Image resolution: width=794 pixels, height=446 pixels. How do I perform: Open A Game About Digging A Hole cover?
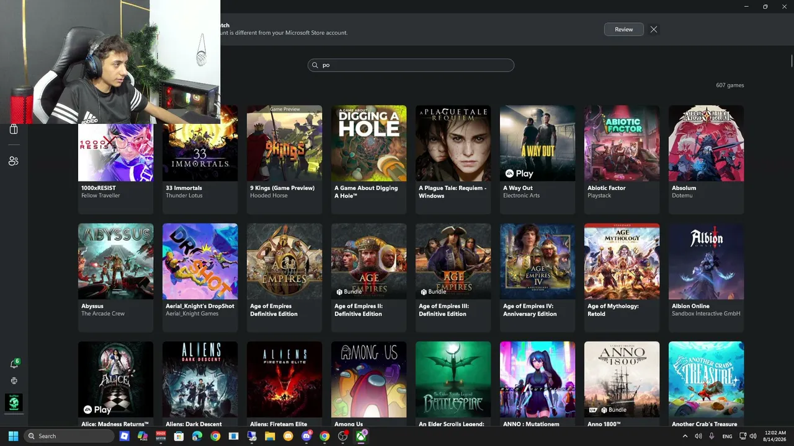click(x=368, y=143)
